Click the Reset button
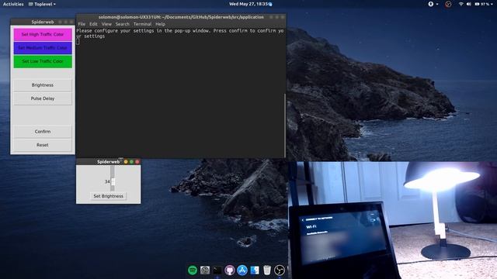This screenshot has height=279, width=497. tap(43, 145)
